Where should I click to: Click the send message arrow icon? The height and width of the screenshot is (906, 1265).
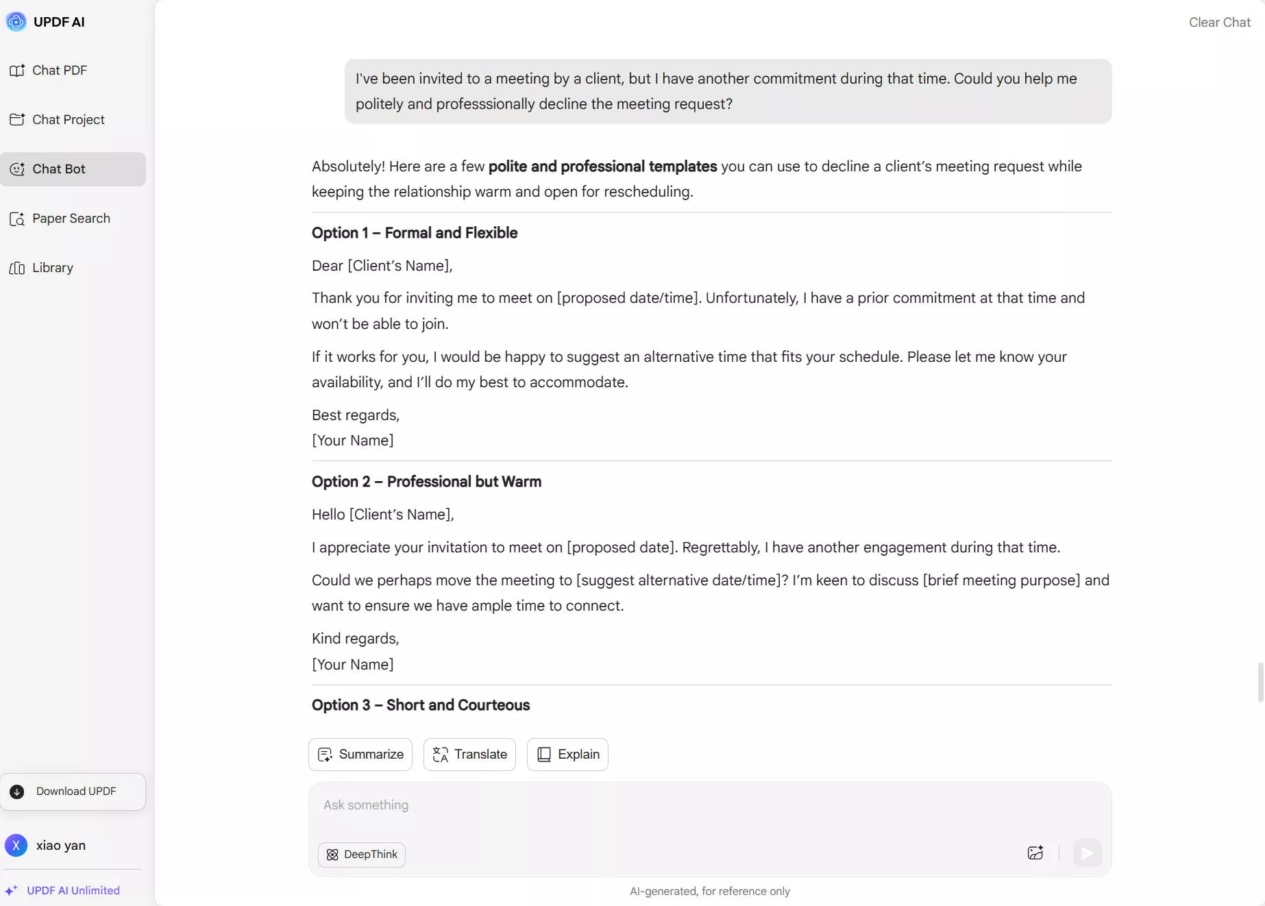tap(1087, 853)
